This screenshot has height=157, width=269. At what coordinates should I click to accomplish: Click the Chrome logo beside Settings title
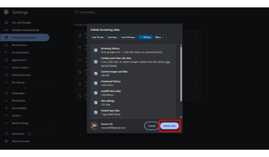tap(6, 12)
